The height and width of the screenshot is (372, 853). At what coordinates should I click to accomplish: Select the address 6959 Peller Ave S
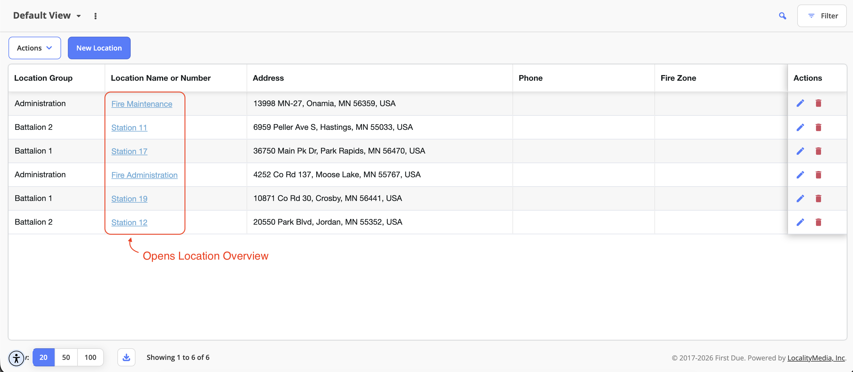click(333, 127)
